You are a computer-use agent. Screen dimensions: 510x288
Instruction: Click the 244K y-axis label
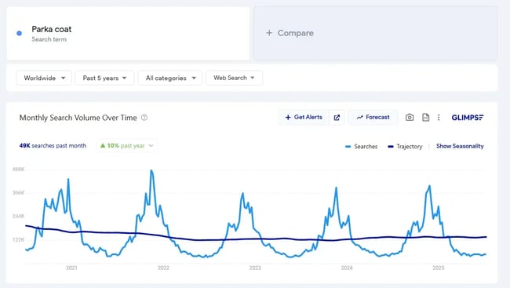pyautogui.click(x=19, y=216)
